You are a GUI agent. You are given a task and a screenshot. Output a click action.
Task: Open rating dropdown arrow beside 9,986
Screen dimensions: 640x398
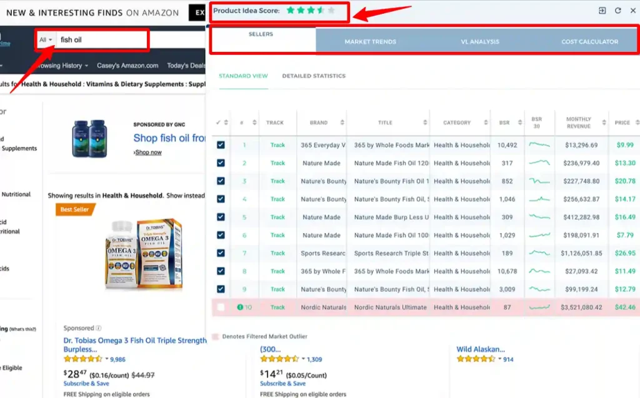point(107,359)
